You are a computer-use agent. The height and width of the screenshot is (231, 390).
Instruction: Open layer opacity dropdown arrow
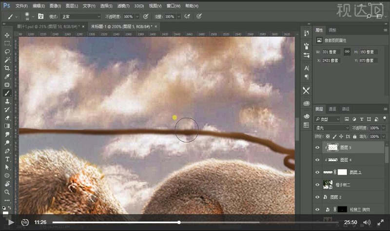click(x=384, y=128)
